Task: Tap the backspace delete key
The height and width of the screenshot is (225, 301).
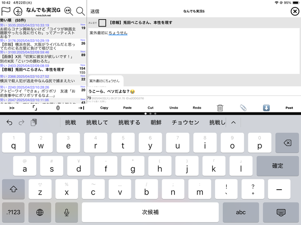Action: (x=287, y=143)
